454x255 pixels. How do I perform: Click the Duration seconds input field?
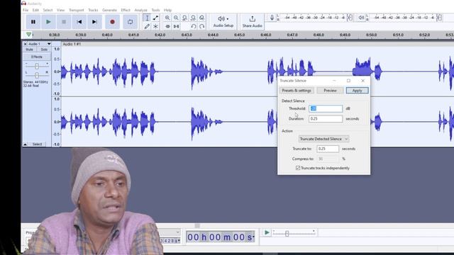point(326,118)
